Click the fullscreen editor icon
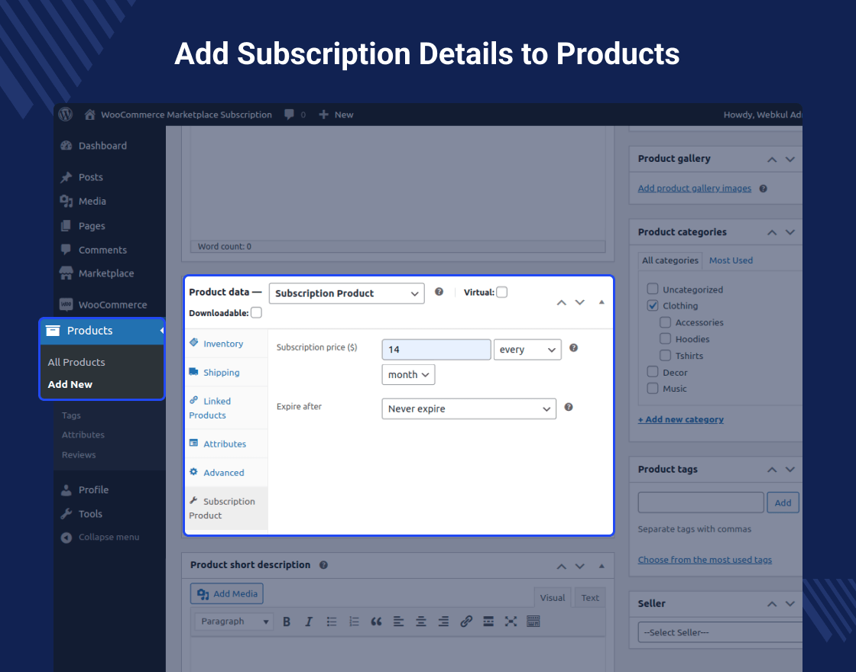856x672 pixels. click(511, 622)
